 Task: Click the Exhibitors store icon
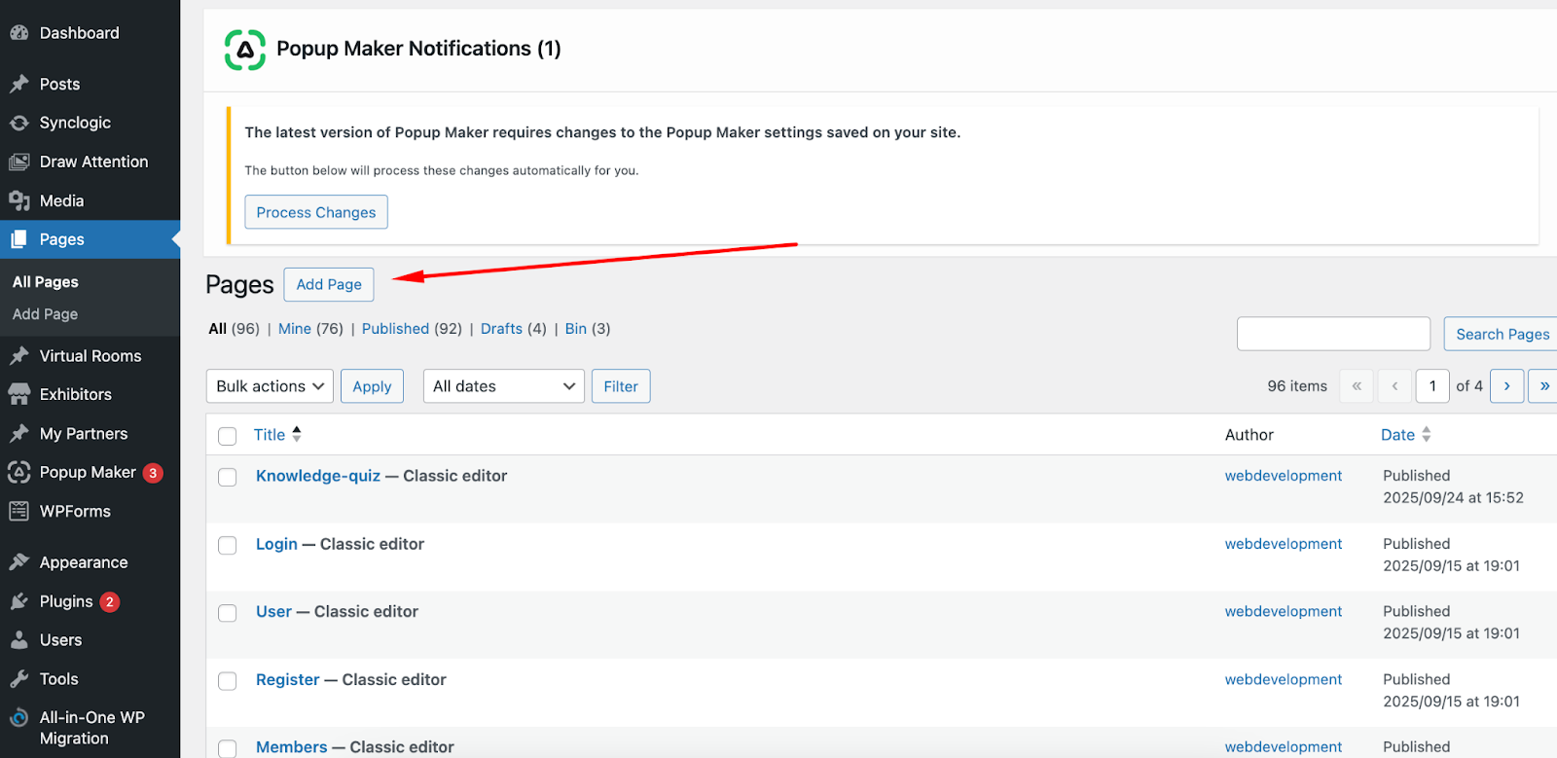pos(19,394)
